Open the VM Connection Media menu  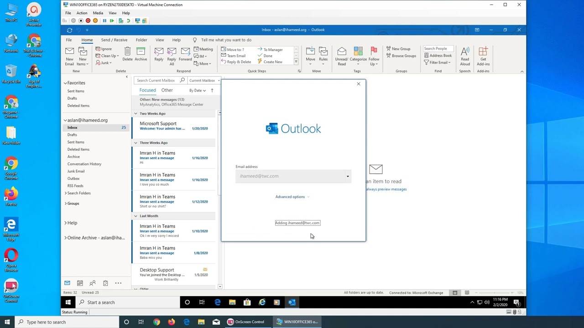click(x=98, y=13)
